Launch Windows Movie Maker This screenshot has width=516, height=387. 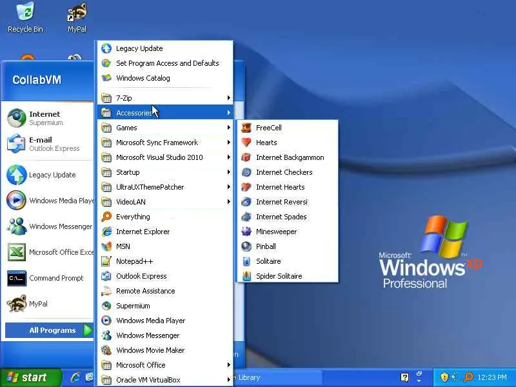[x=165, y=350]
